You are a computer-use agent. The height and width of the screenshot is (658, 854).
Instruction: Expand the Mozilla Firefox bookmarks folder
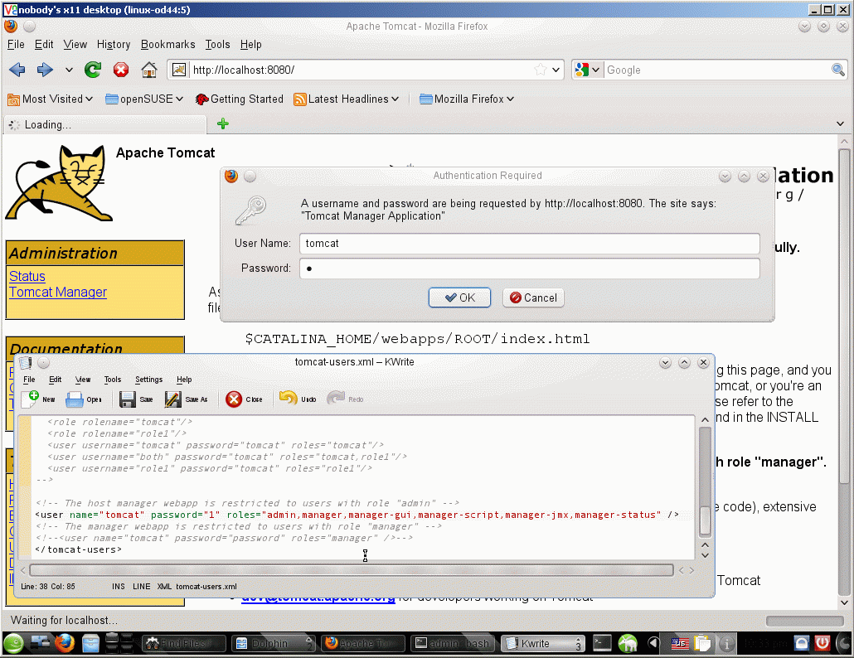467,99
